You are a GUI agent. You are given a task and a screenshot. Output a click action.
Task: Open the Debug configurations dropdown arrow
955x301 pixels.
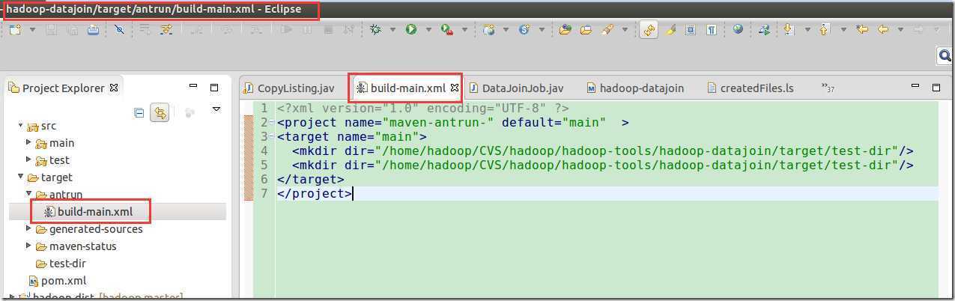[393, 30]
